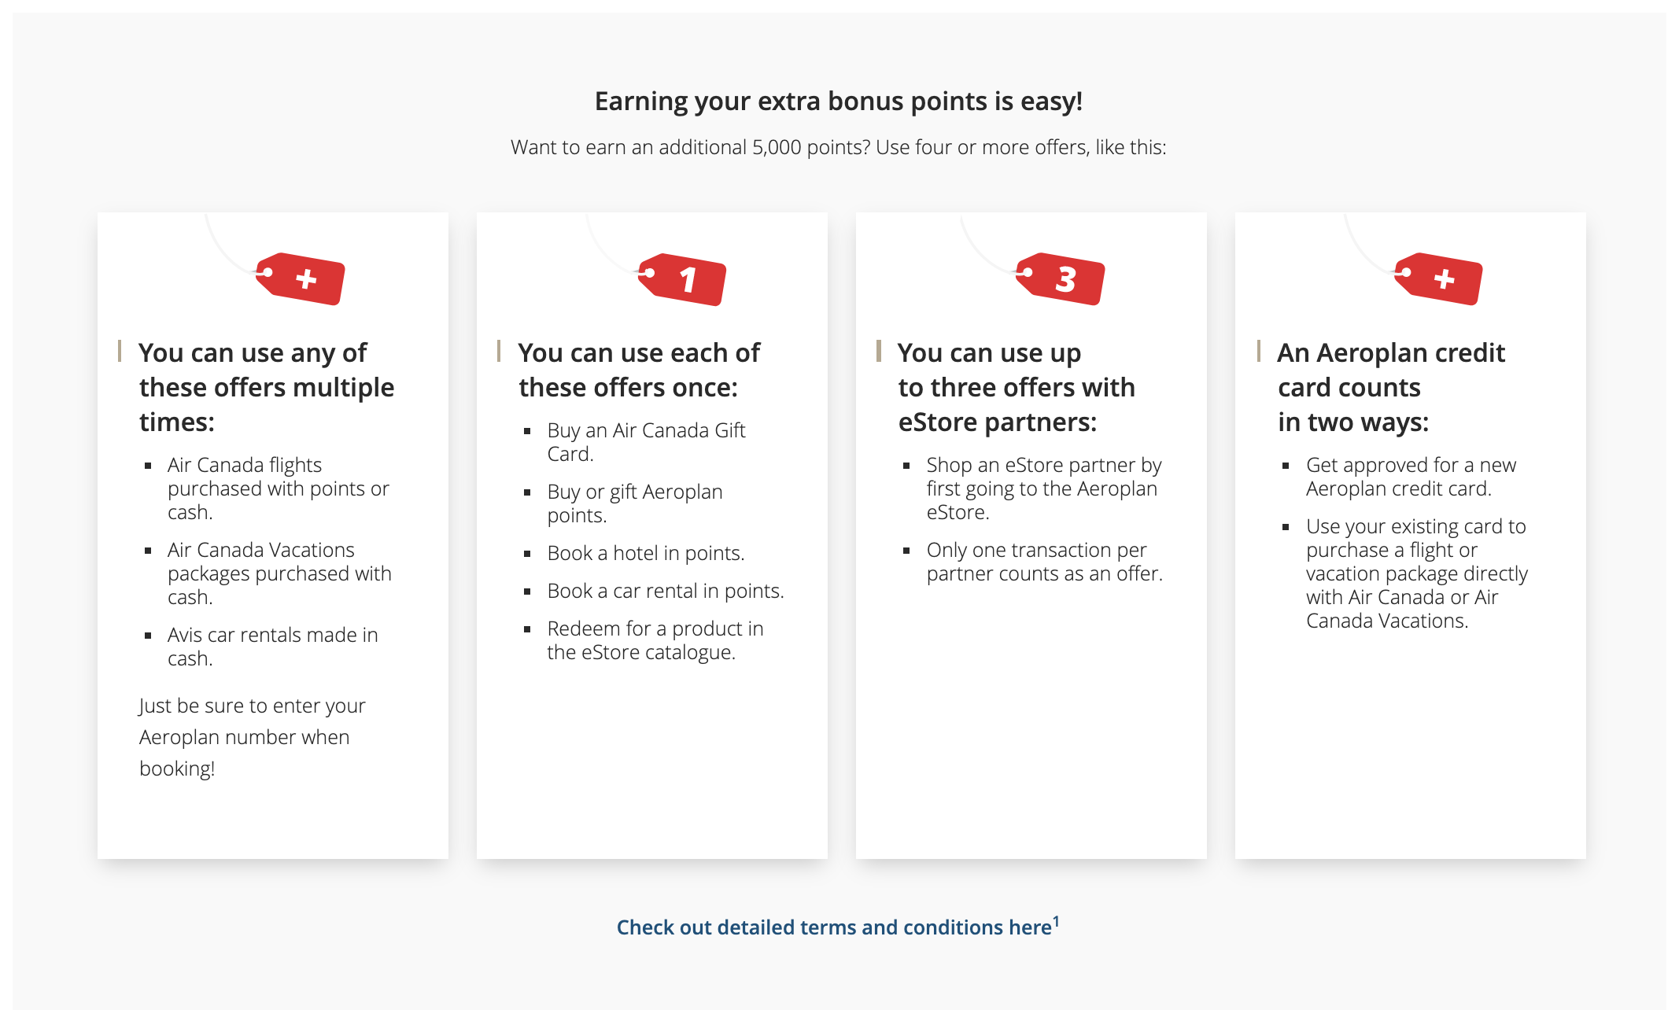Click the 'enter your Aeroplan number when booking' note
Viewport: 1679px width, 1010px height.
pyautogui.click(x=252, y=737)
